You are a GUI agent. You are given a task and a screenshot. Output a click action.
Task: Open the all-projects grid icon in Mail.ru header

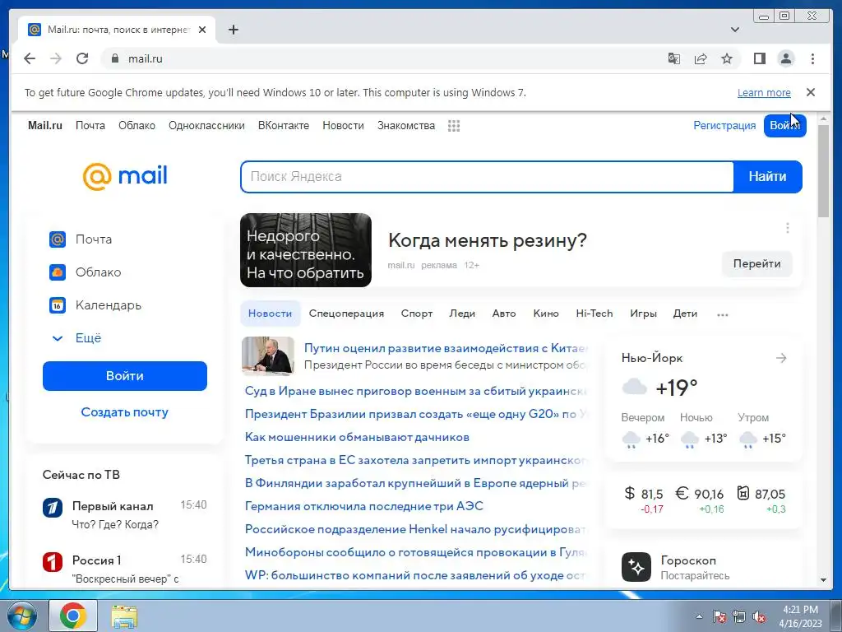(454, 126)
